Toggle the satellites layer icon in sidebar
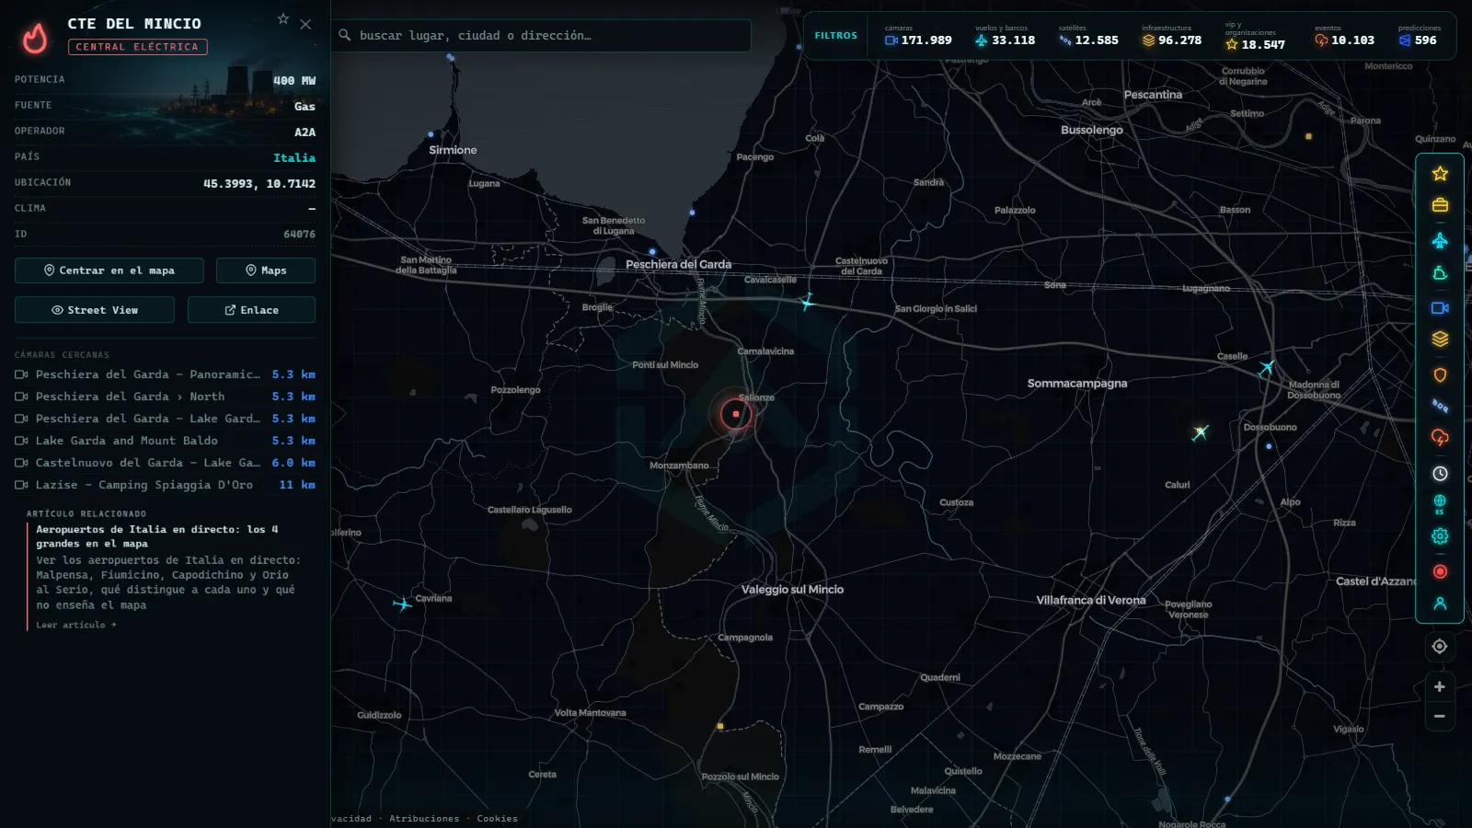The image size is (1472, 828). click(x=1440, y=405)
